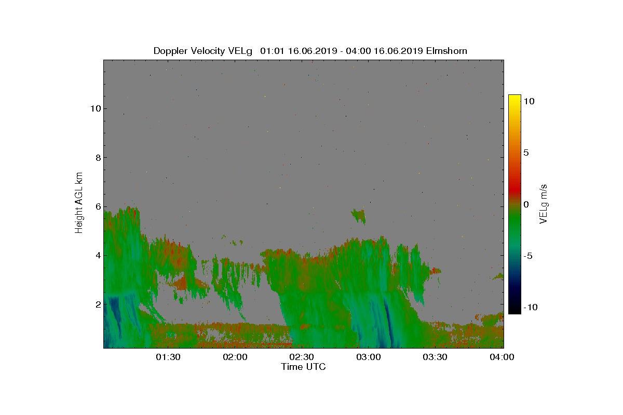Viewport: 623px width, 415px height.
Task: Click the height tick label 10 on y-axis
Action: coord(95,108)
